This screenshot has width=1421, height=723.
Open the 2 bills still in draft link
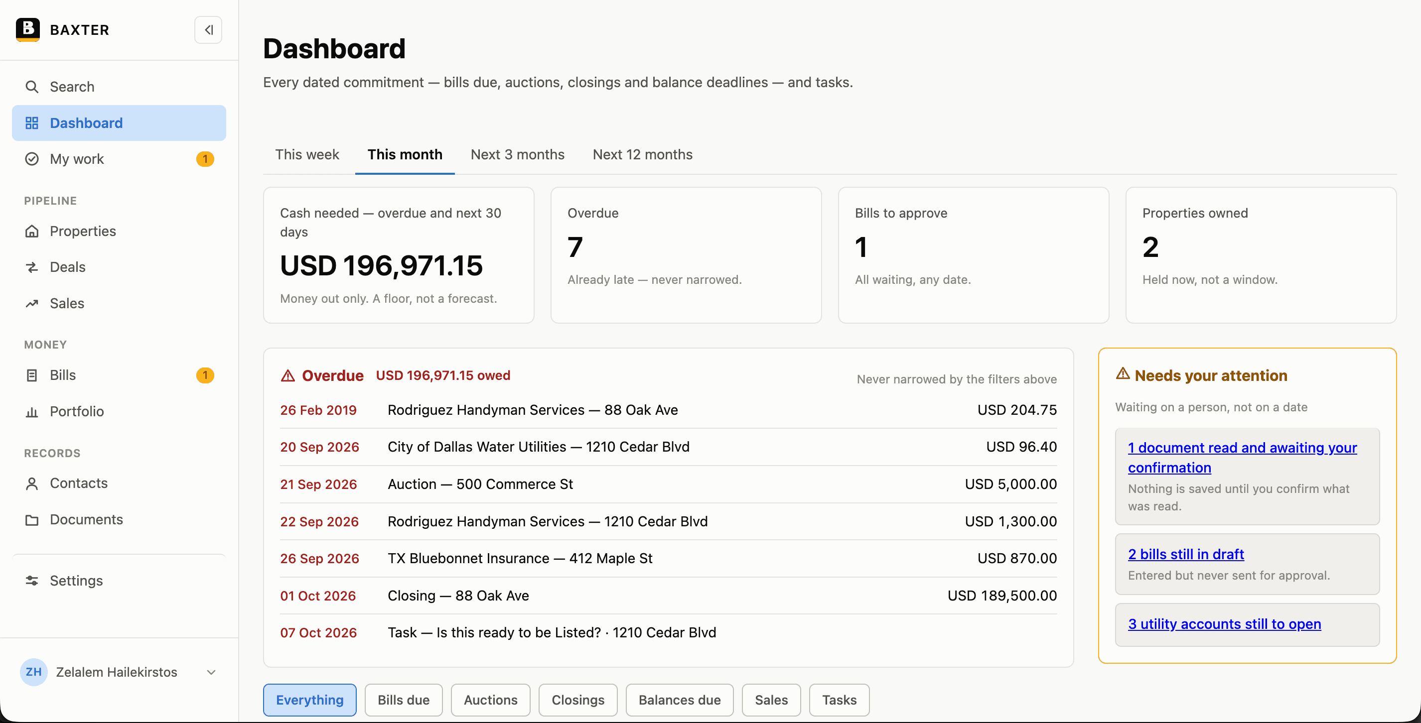click(1186, 554)
